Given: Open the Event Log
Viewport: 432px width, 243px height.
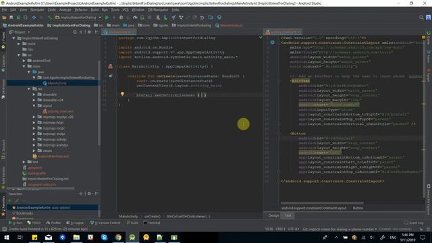Looking at the screenshot, I should pos(414,223).
